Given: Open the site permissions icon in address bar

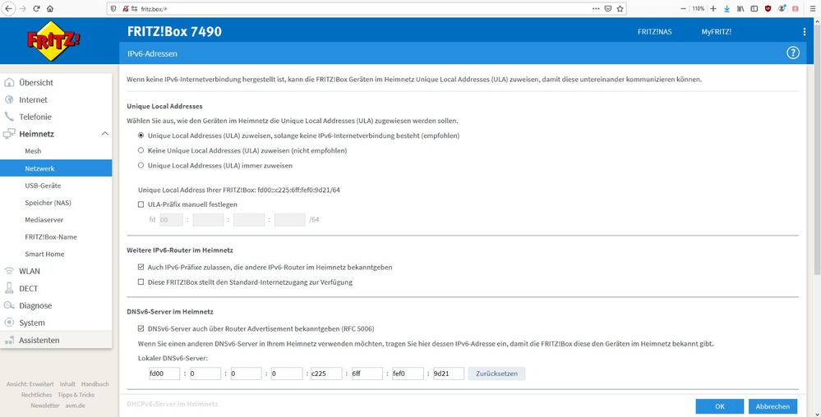Looking at the screenshot, I should point(135,9).
